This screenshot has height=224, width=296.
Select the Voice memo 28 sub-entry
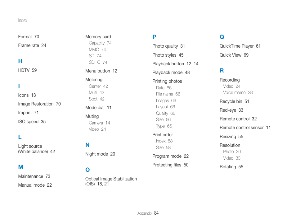point(238,93)
